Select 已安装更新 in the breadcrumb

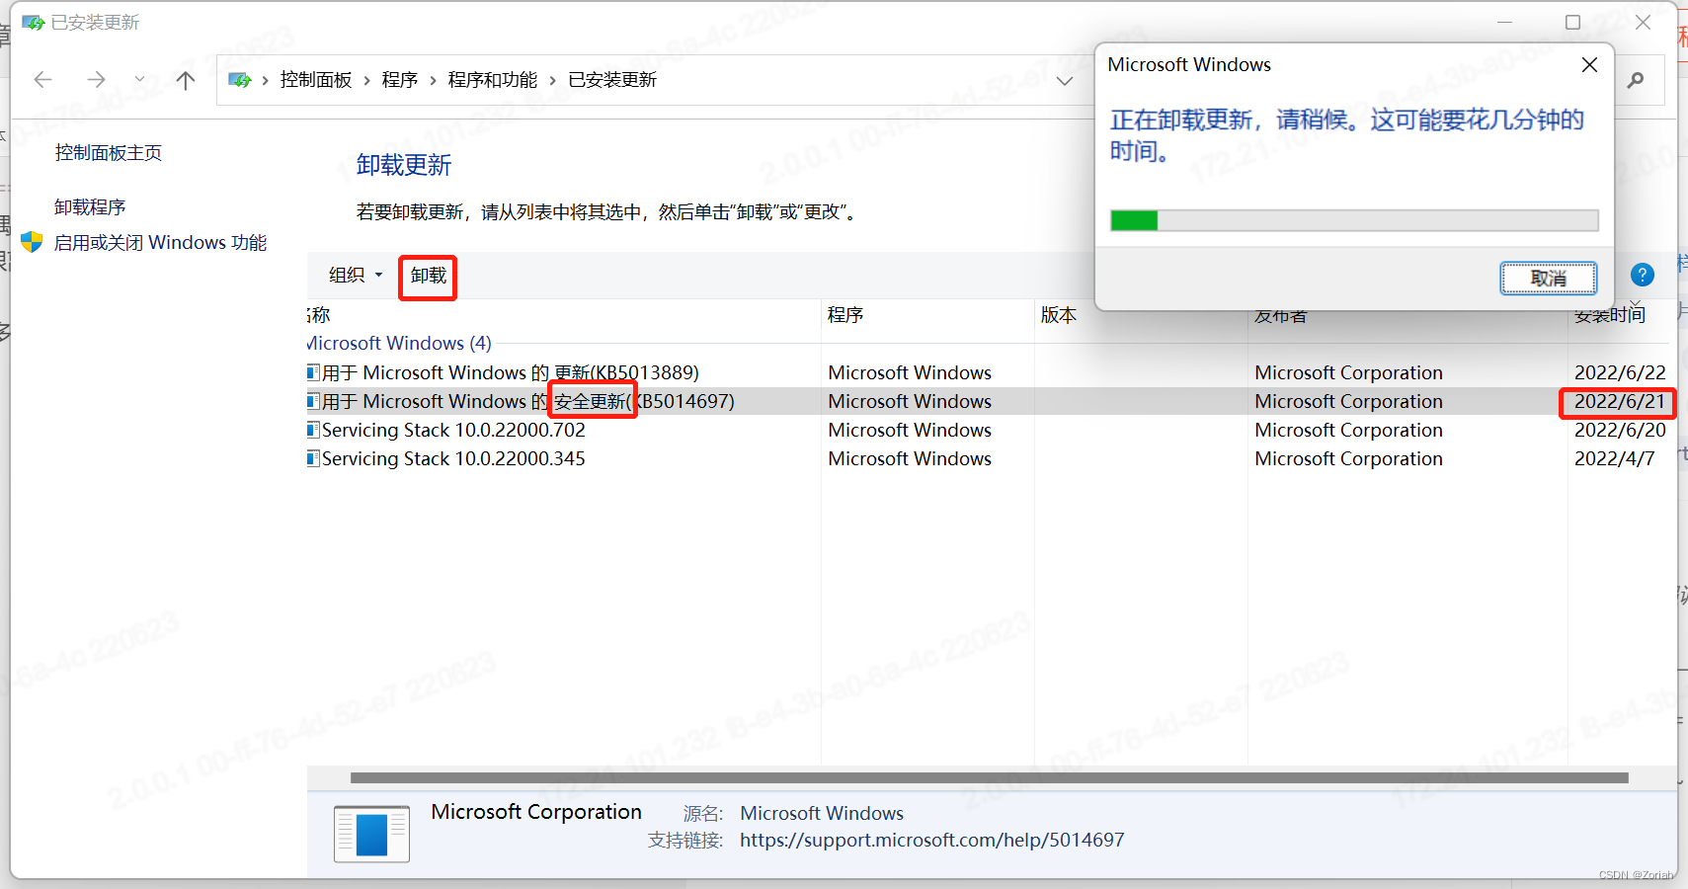(612, 80)
